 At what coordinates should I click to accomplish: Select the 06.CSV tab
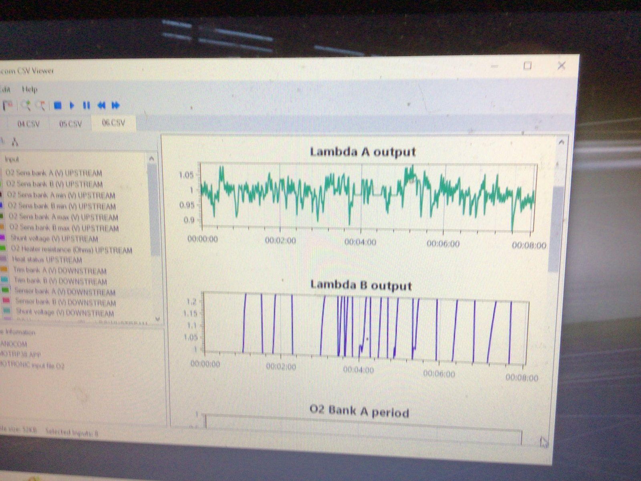113,123
